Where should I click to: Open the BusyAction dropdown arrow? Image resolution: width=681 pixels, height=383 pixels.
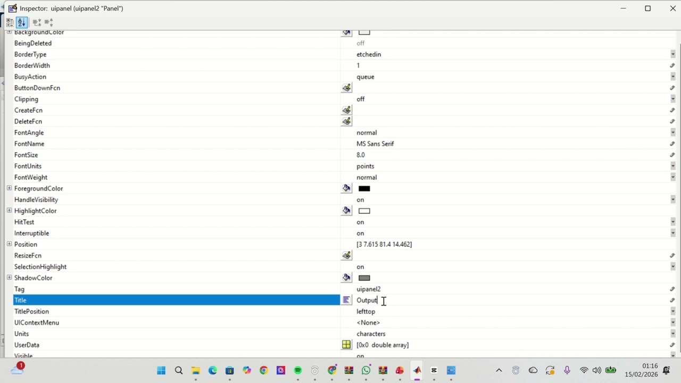click(x=673, y=77)
